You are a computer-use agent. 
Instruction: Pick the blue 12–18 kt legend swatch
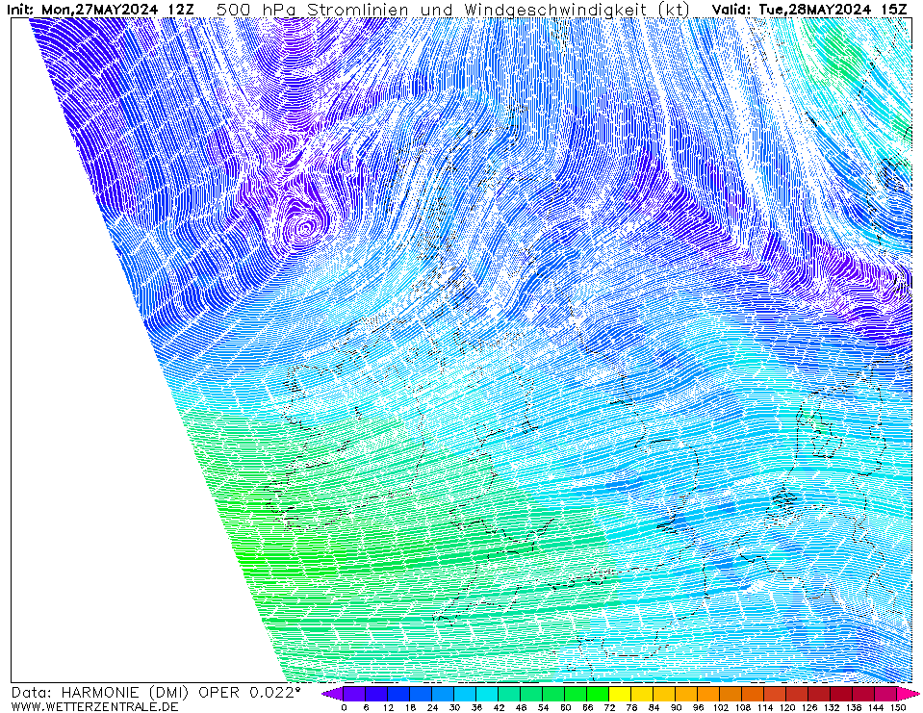398,694
